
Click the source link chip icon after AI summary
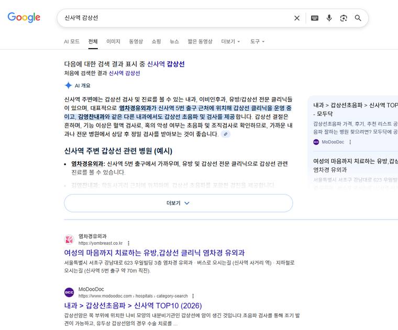(225, 134)
